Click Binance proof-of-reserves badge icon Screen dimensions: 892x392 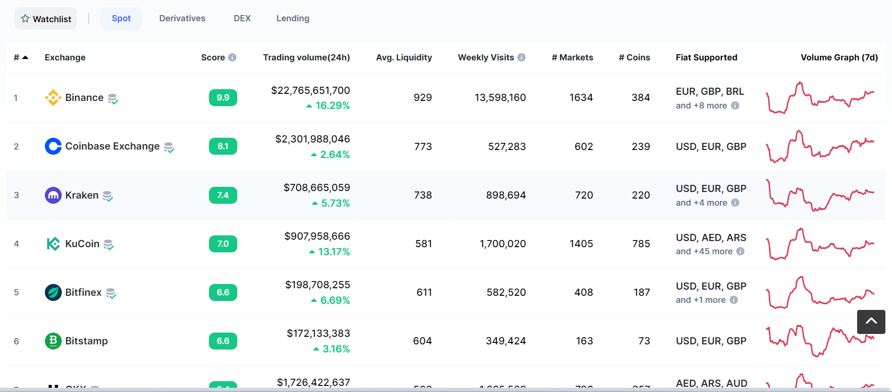[x=113, y=99]
